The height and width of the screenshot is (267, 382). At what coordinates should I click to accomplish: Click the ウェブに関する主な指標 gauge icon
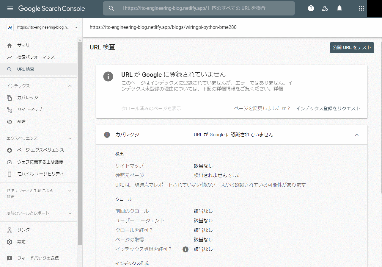tap(10, 162)
